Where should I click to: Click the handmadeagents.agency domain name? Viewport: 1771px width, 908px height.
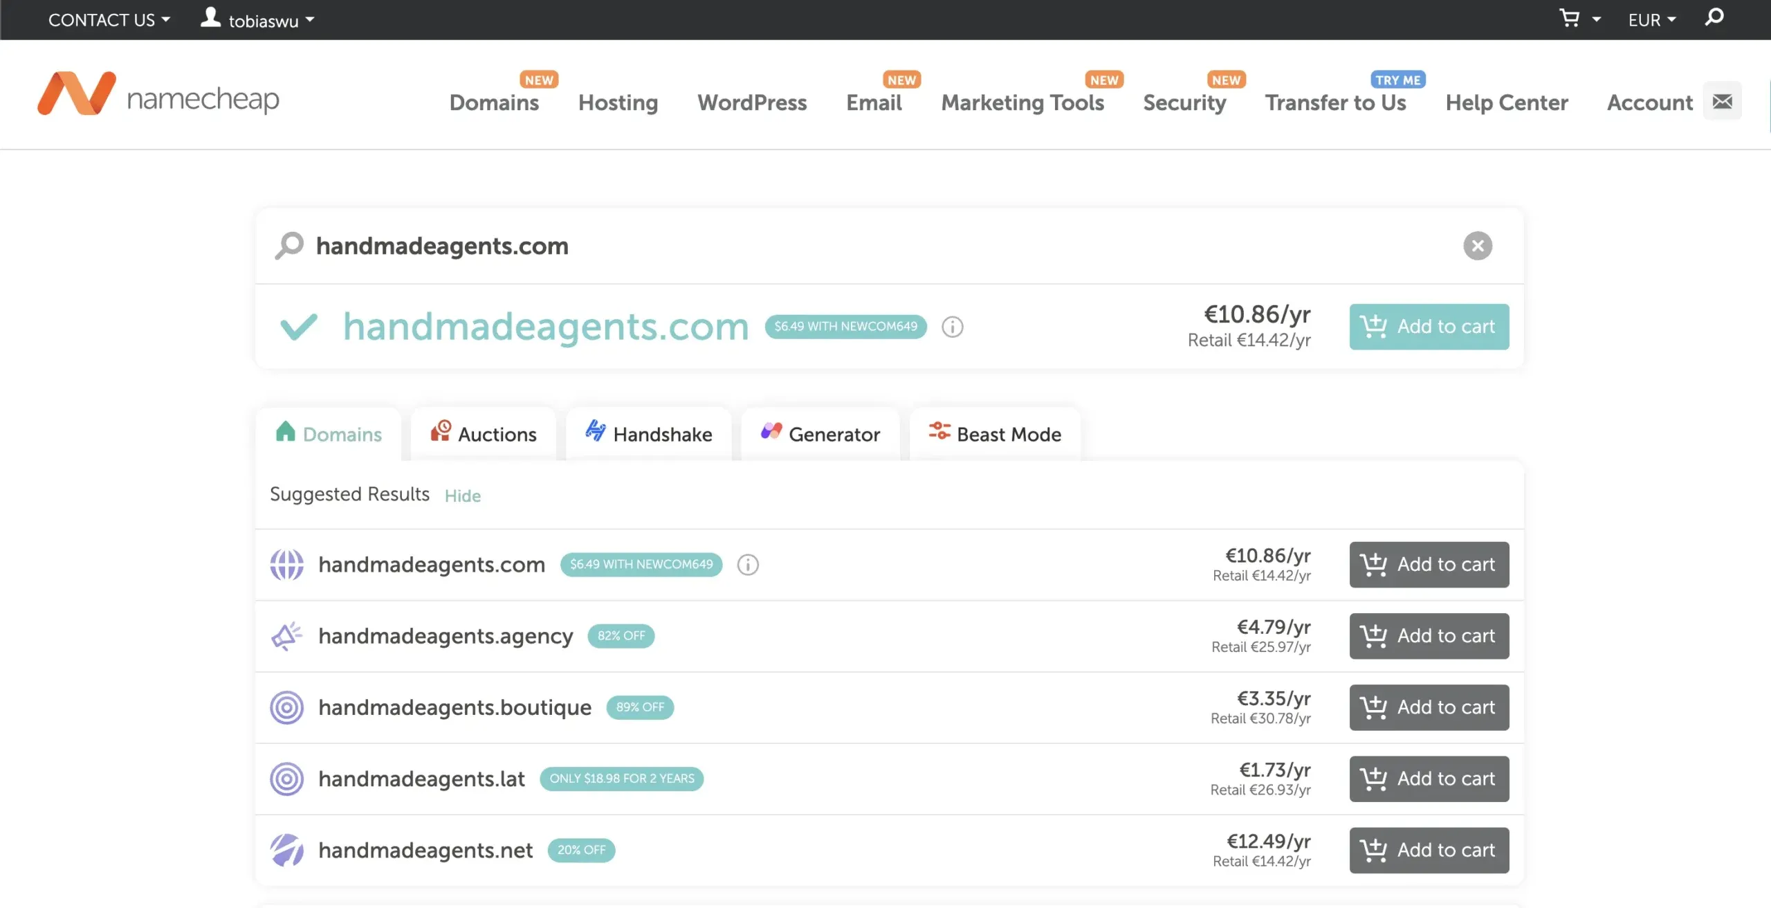[x=446, y=636]
